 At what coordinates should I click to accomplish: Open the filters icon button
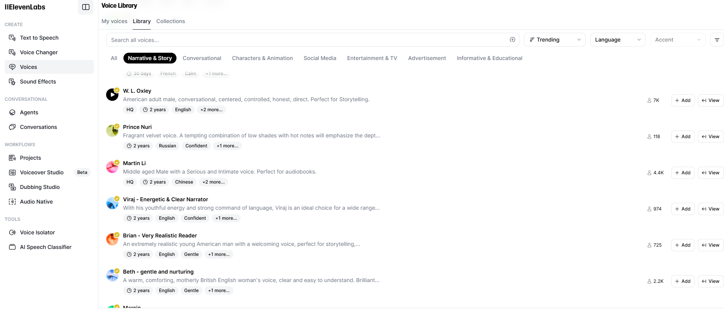coord(717,40)
